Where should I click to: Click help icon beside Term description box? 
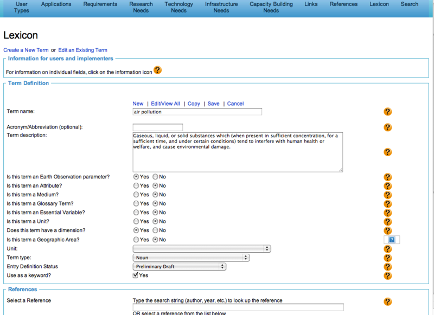(x=387, y=152)
